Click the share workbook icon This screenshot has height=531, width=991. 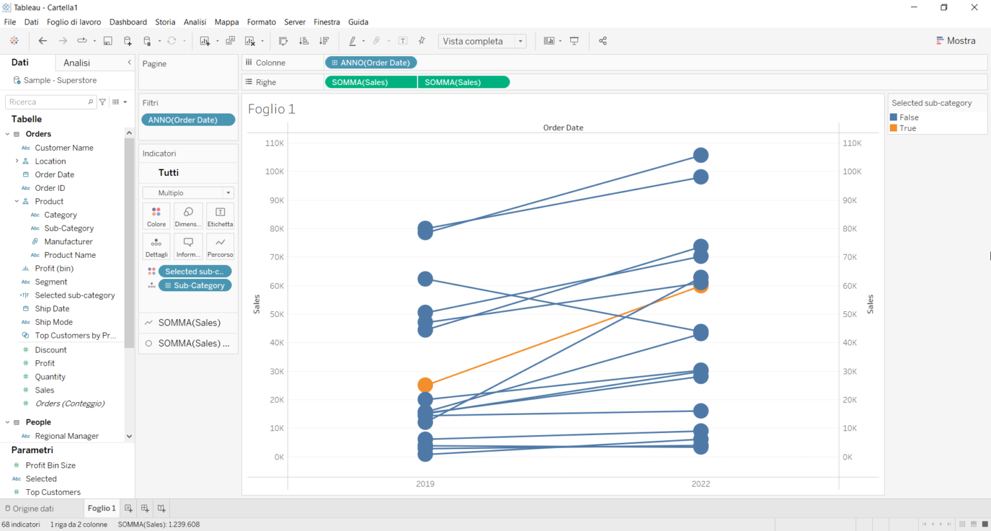[x=603, y=41]
